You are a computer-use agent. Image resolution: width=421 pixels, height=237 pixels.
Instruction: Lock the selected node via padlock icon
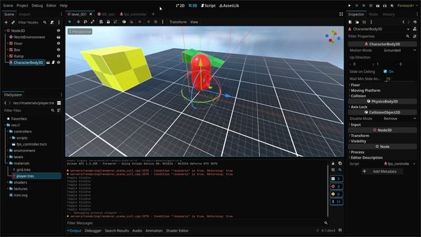(x=108, y=22)
